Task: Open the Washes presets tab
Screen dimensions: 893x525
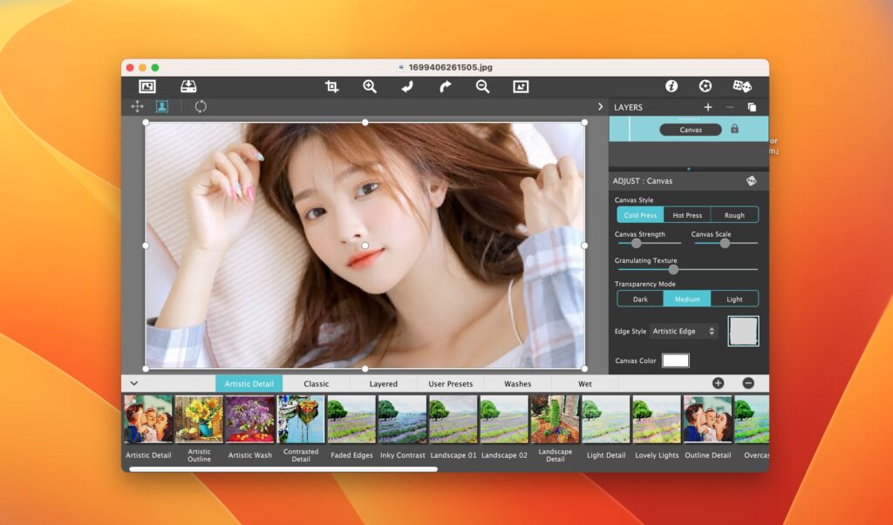Action: coord(518,383)
